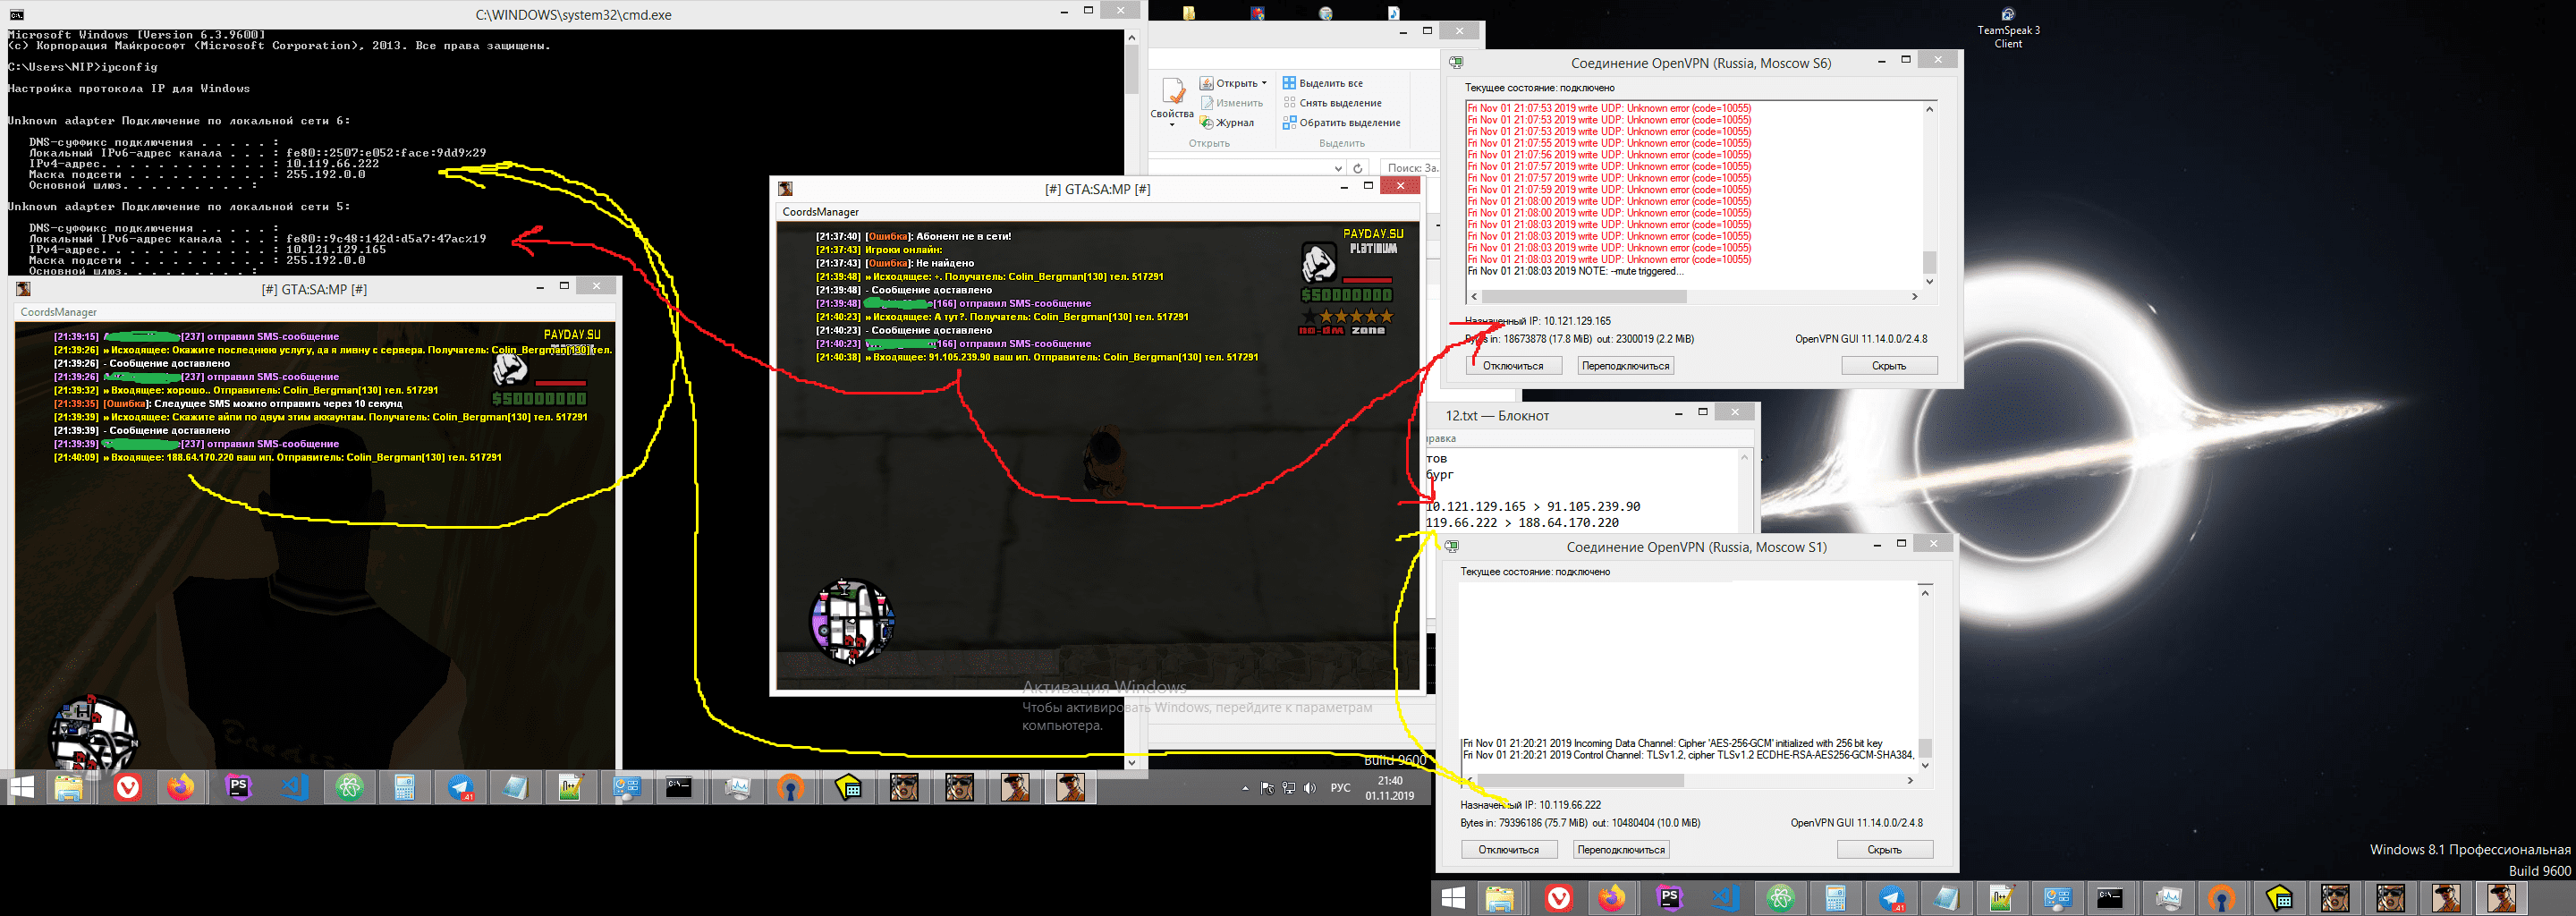Click log line "NOTE: --mute triggered..."

[x=1575, y=271]
